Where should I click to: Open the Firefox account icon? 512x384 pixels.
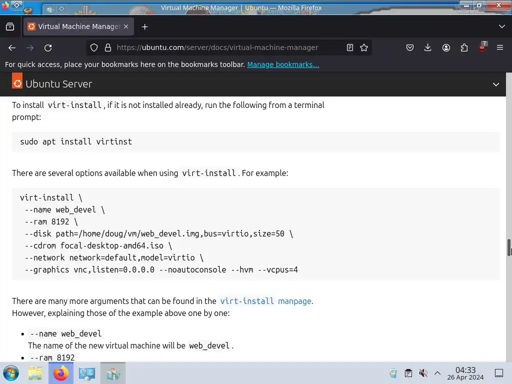coord(446,47)
